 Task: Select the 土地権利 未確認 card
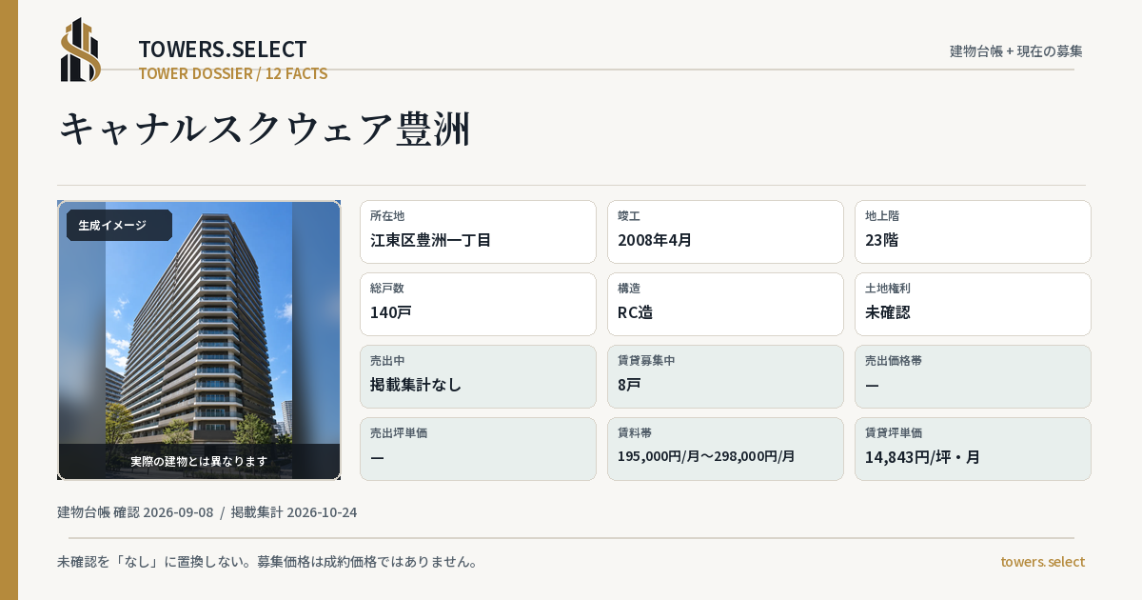point(973,304)
